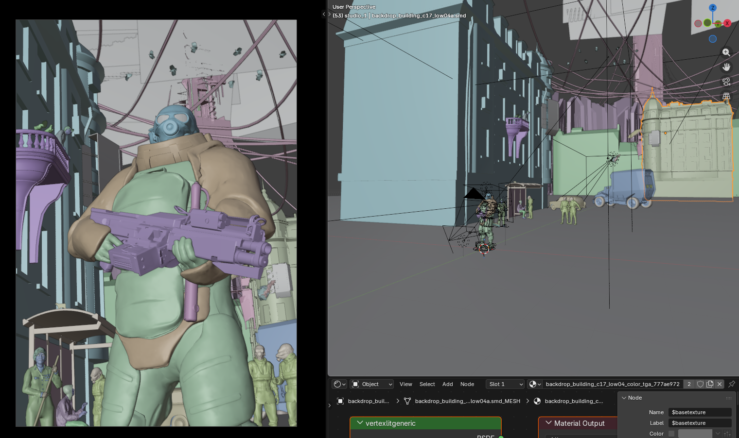739x438 pixels.
Task: Open the node color presets dropdown
Action: point(718,434)
